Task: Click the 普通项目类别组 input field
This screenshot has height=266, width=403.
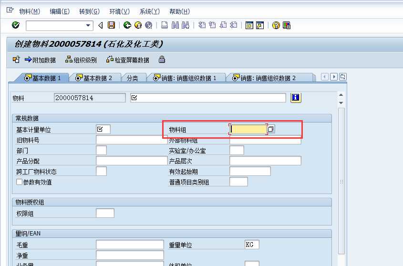Action: pos(238,182)
